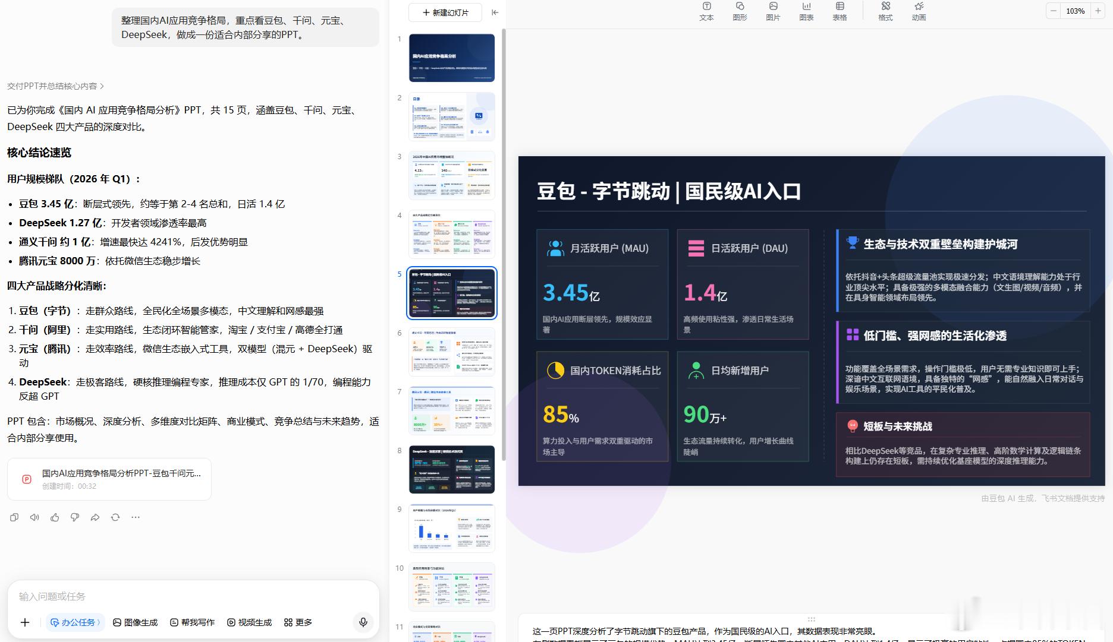This screenshot has height=642, width=1113.
Task: Expand 交付PPT并总结核心内容 step
Action: [x=55, y=86]
